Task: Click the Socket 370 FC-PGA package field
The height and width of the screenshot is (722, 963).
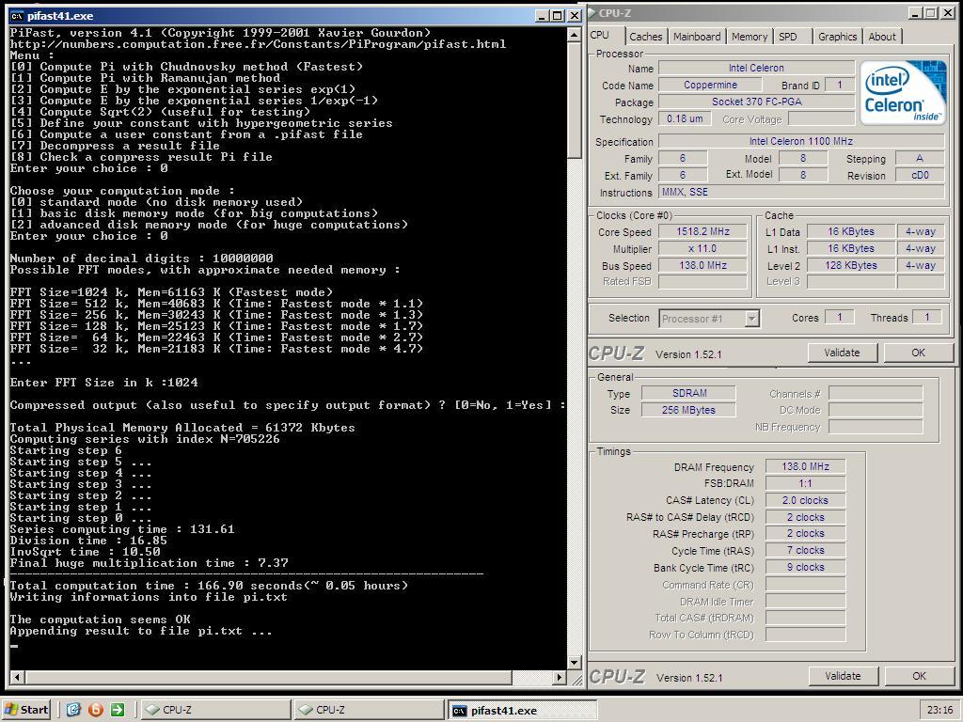Action: click(756, 102)
